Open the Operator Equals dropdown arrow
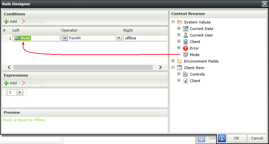The width and height of the screenshot is (269, 144). 119,38
